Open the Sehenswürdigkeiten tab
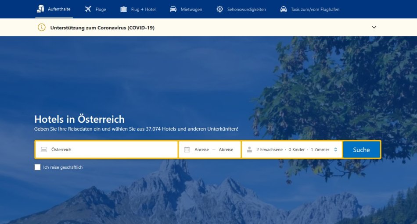Screen dimensions: 417x224 point(241,9)
